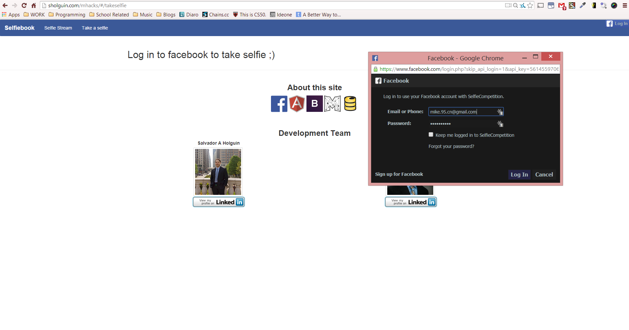Open the A Better Way to... bookmark
The image size is (629, 330).
(319, 14)
